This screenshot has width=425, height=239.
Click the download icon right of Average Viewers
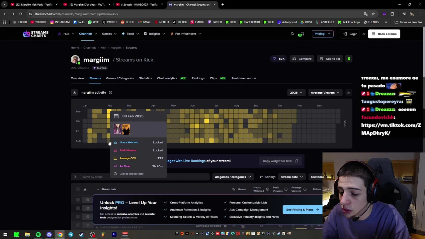pyautogui.click(x=349, y=93)
